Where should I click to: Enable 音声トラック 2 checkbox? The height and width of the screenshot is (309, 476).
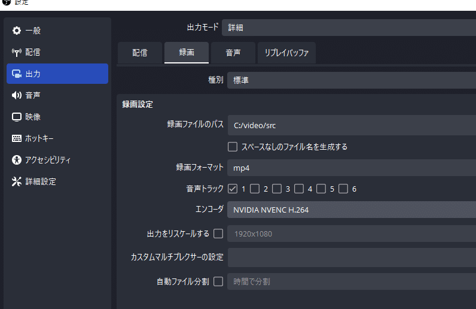(255, 189)
